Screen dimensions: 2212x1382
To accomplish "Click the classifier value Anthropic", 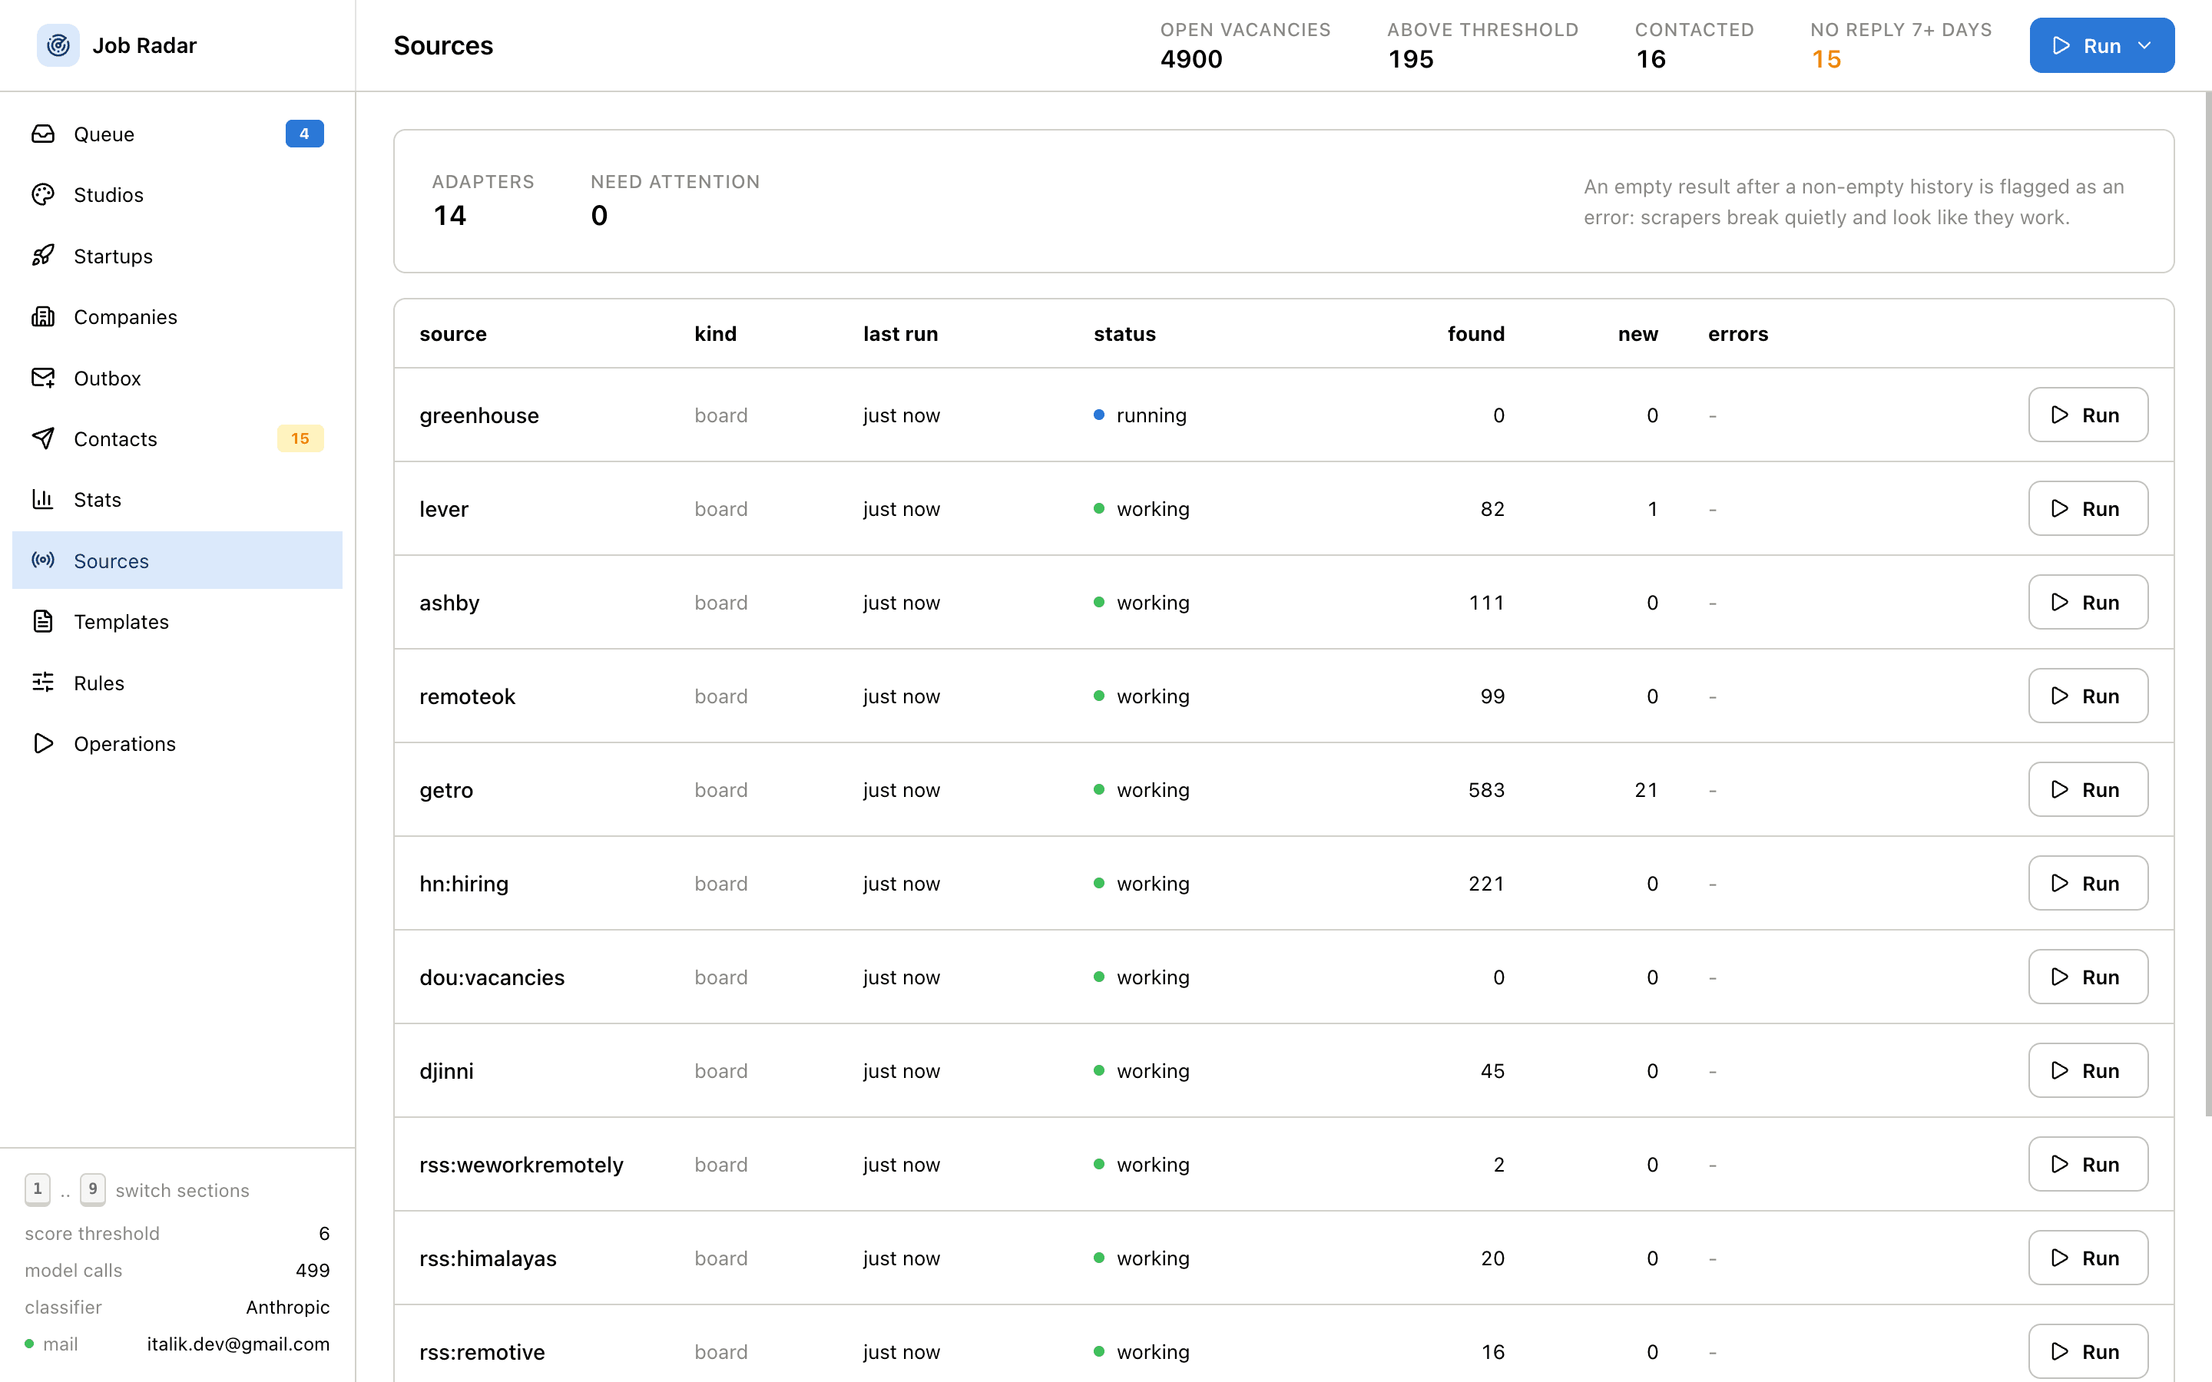I will click(x=288, y=1307).
